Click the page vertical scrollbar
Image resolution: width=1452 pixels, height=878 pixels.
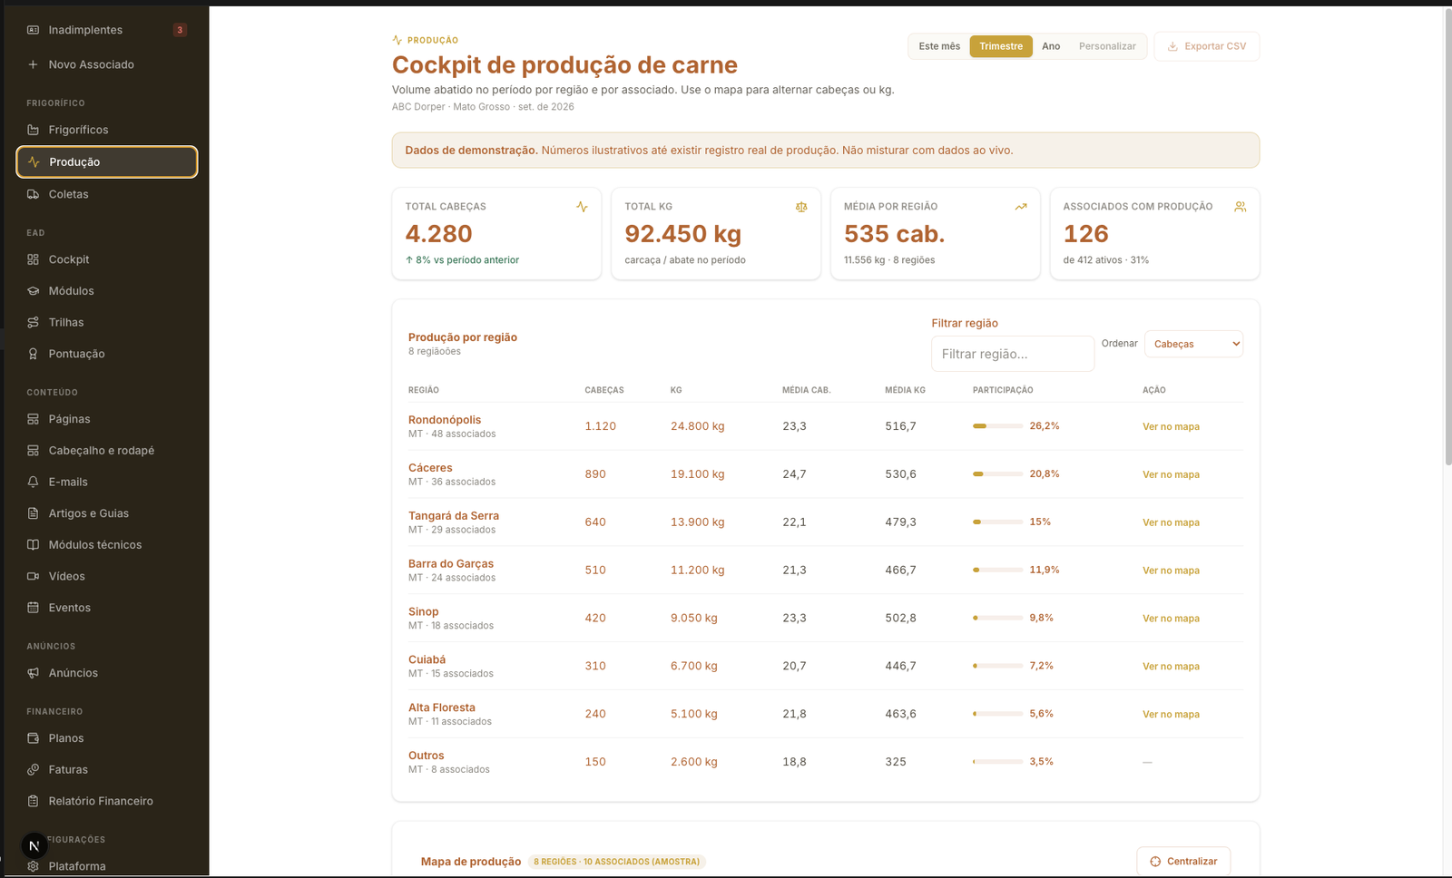[1447, 238]
